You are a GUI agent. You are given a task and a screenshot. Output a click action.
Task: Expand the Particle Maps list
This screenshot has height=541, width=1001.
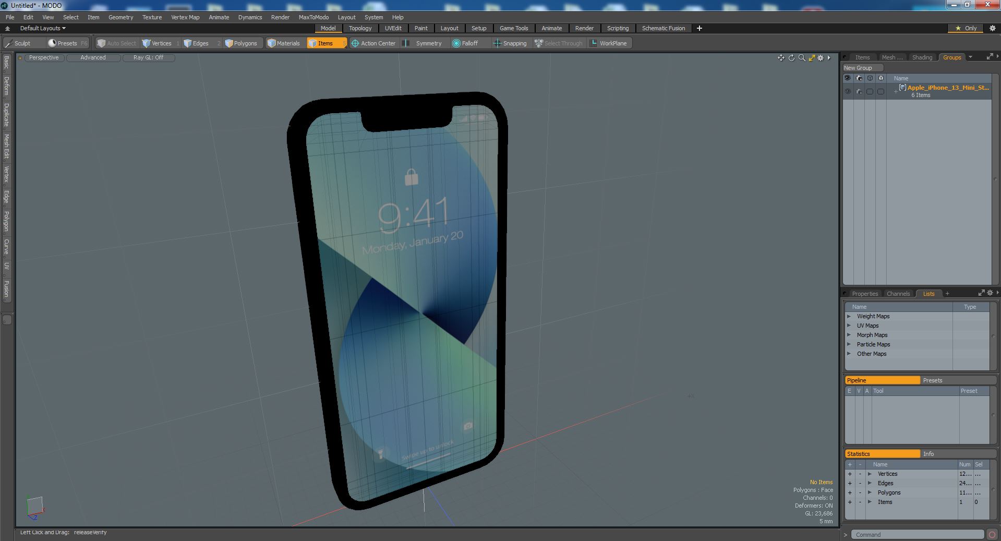pyautogui.click(x=849, y=344)
